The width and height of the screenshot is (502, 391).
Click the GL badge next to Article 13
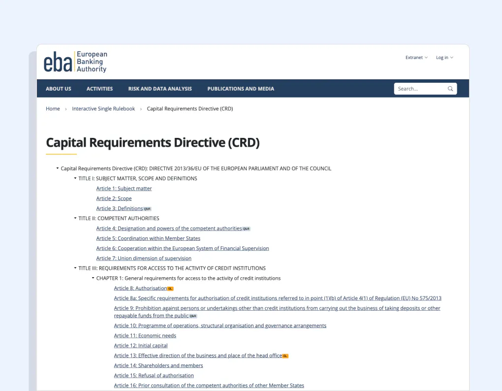285,356
